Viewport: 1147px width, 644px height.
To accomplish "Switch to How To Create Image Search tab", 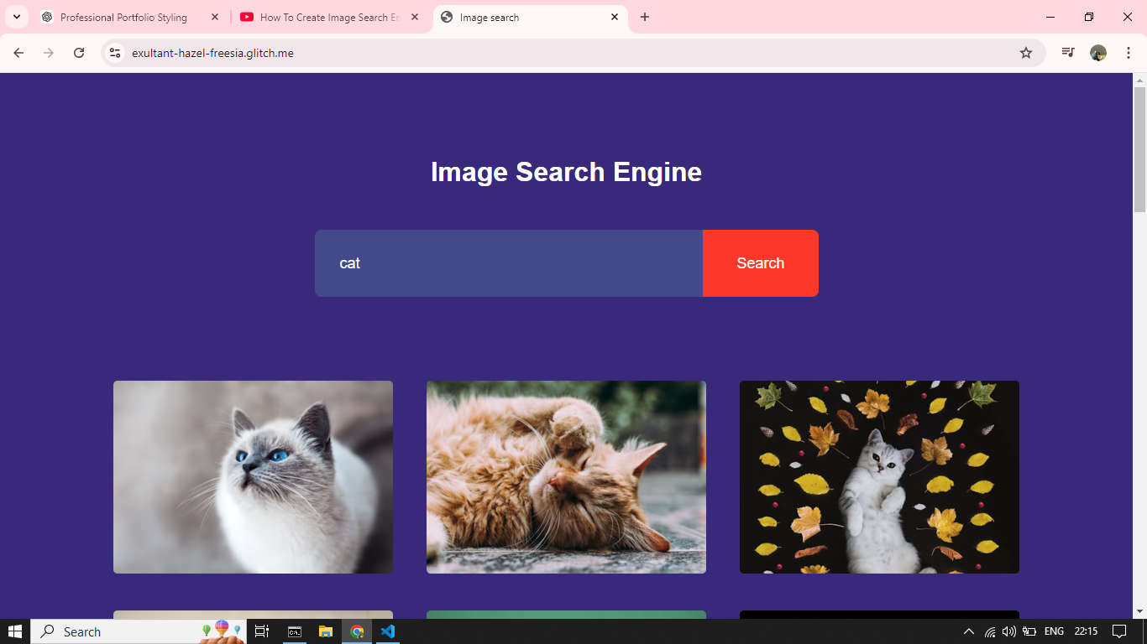I will click(329, 17).
